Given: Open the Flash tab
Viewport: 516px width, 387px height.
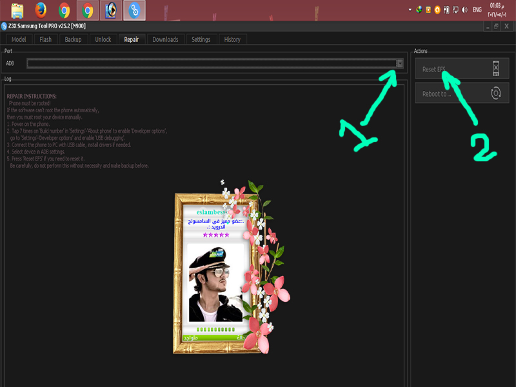Looking at the screenshot, I should [x=45, y=39].
